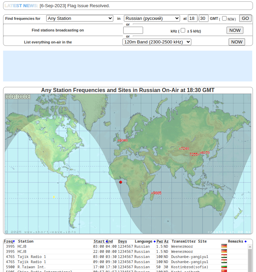Click the 7255 transmitter marker on map
Image resolution: width=256 pixels, height=272 pixels.
pos(194,154)
